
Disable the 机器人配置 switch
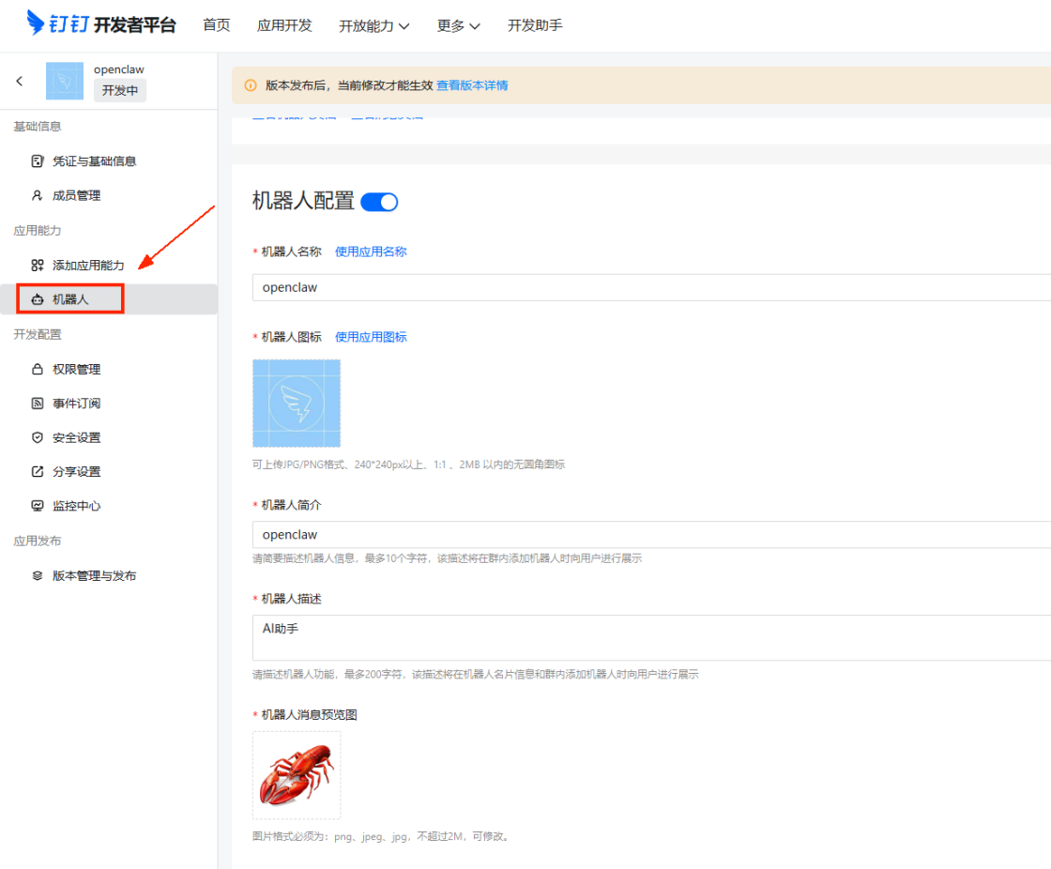(x=379, y=201)
